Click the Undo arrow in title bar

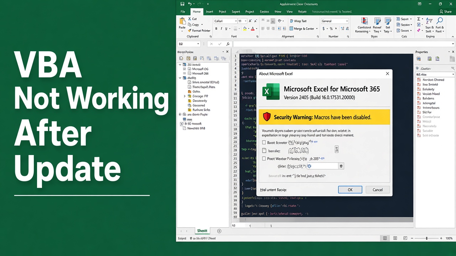coord(190,4)
